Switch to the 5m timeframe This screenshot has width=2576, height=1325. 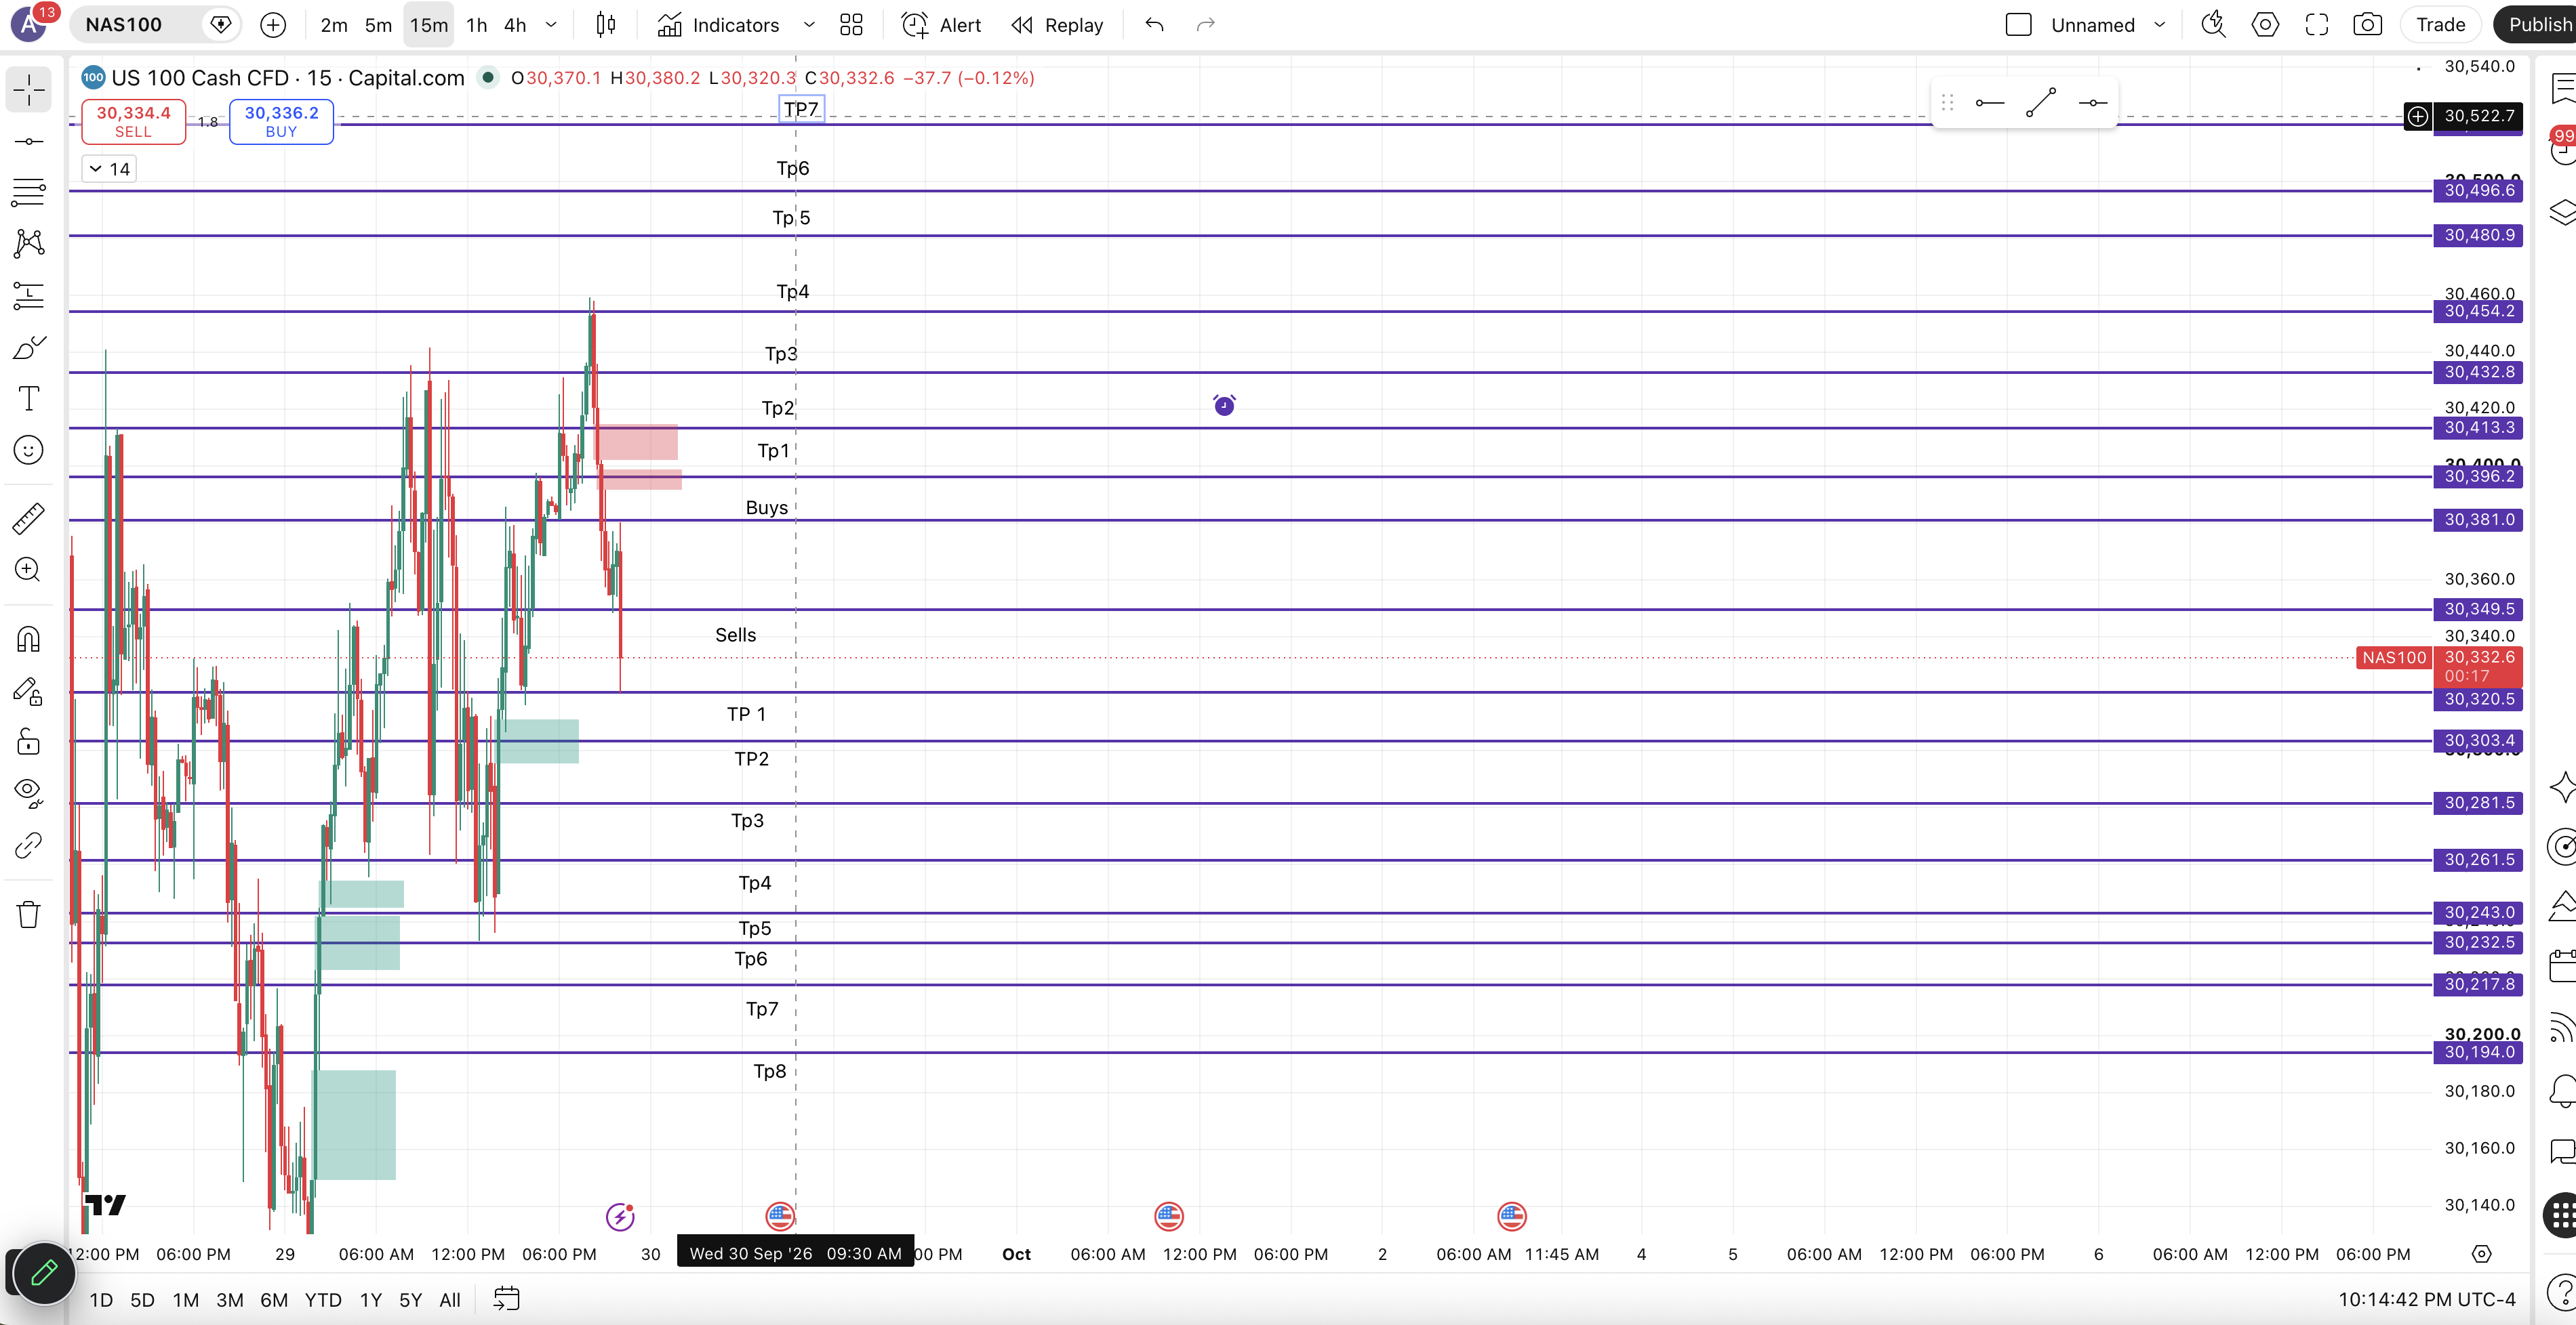[378, 25]
